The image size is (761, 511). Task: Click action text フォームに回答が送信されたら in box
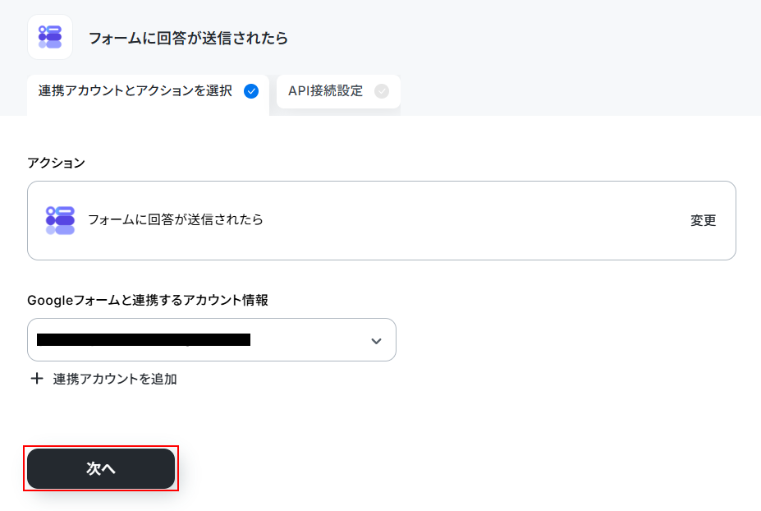tap(175, 220)
